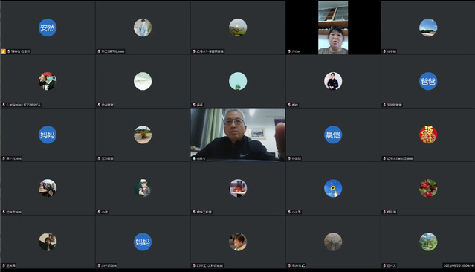Click the pen icon after bottom-row name label
The width and height of the screenshot is (475, 272).
pos(303,265)
